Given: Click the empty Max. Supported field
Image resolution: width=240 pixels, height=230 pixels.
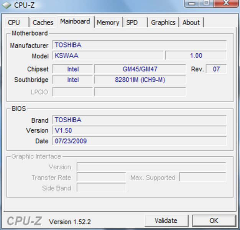Looking at the screenshot, I should point(203,177).
